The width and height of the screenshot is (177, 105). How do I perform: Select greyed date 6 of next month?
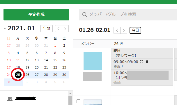tap(64, 82)
